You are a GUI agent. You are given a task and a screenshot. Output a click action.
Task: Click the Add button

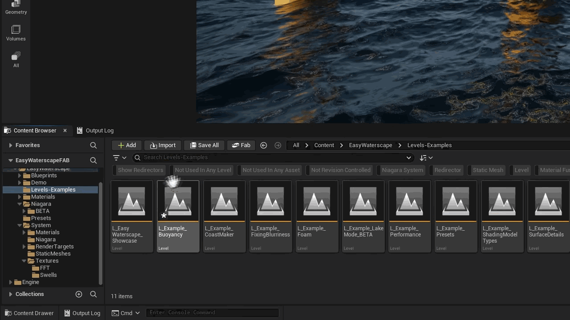[x=126, y=145]
